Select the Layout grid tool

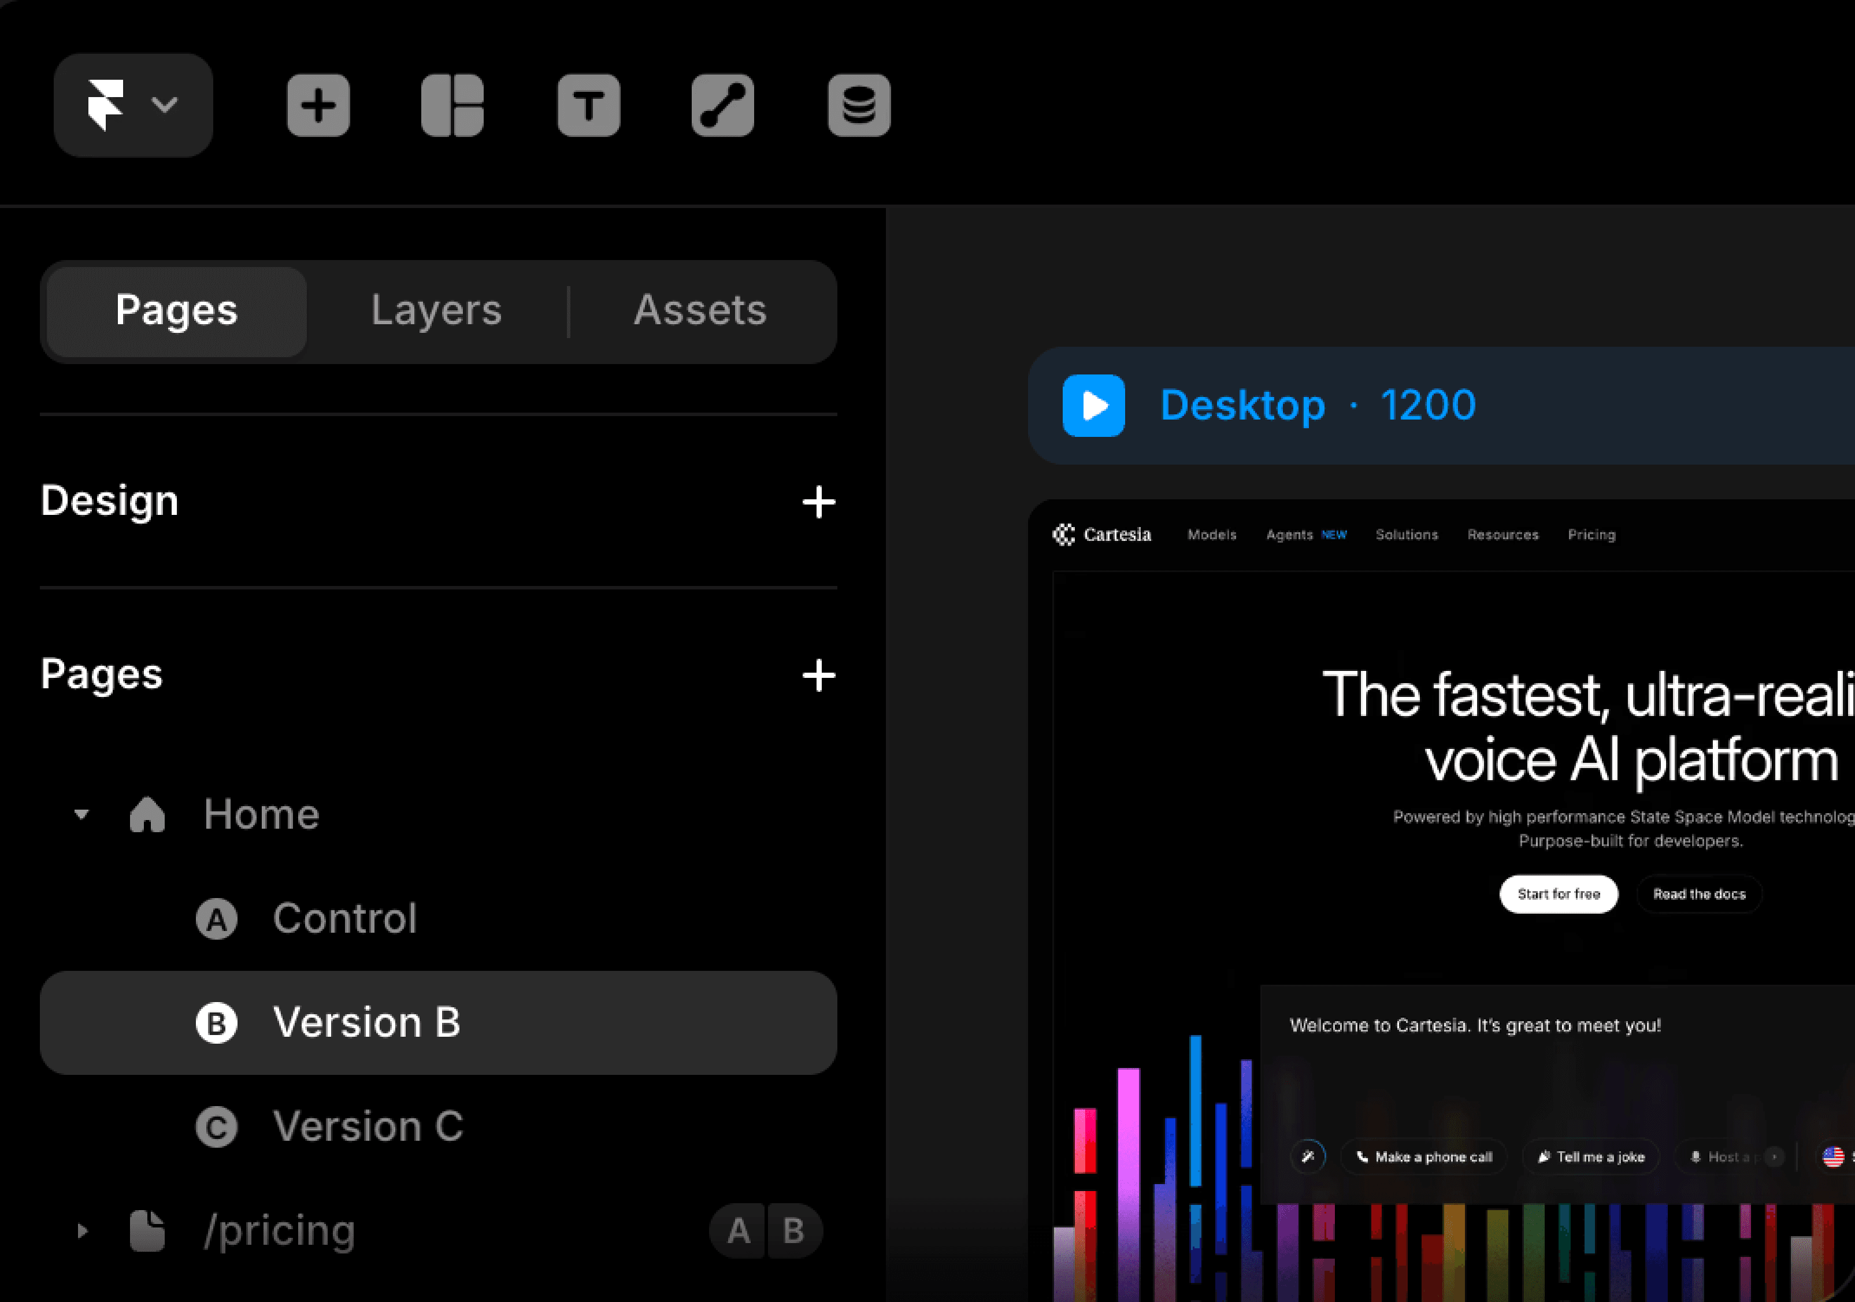[452, 105]
